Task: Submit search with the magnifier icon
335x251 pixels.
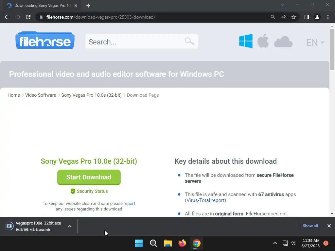Action: tap(189, 41)
